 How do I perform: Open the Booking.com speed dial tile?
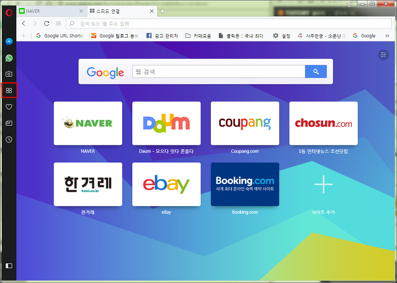pos(245,184)
